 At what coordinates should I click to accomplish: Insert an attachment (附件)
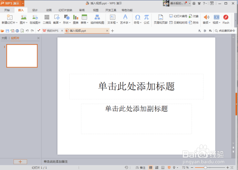click(x=194, y=22)
